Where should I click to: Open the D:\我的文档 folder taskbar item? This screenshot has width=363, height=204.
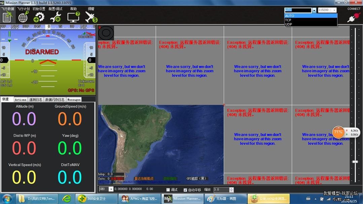(37, 199)
